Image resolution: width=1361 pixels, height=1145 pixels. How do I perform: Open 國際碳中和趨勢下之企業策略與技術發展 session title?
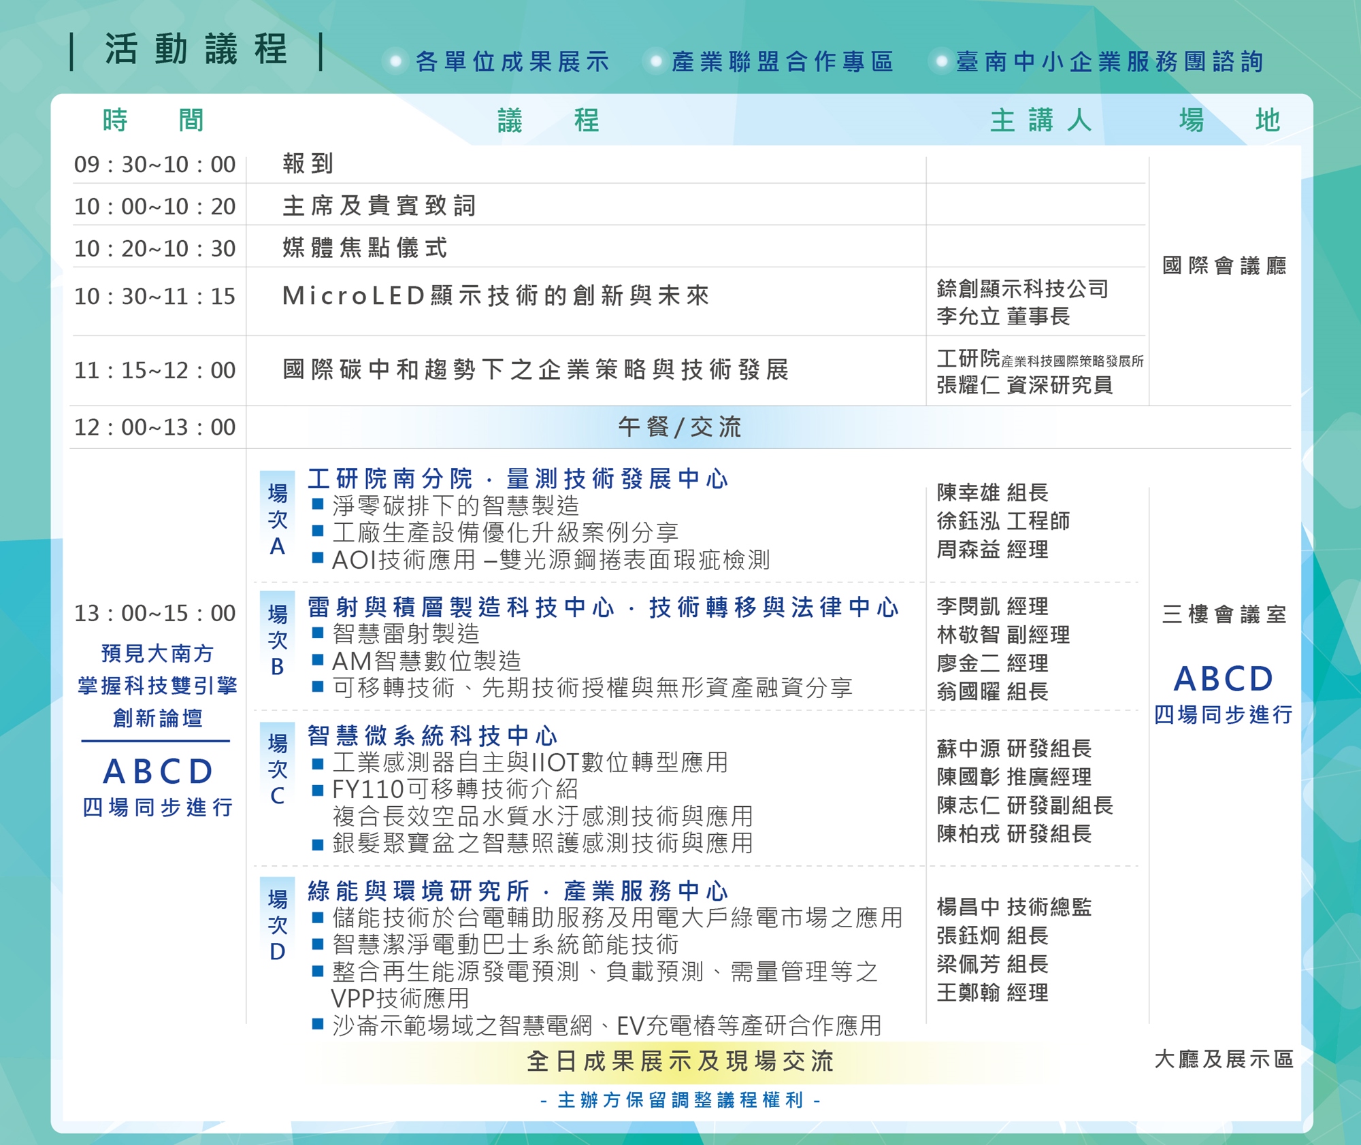[536, 370]
